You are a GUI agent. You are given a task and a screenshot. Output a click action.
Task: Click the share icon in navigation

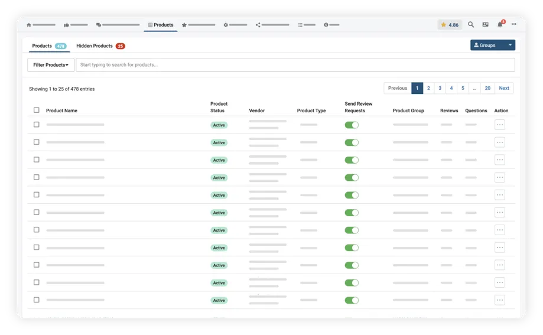258,25
